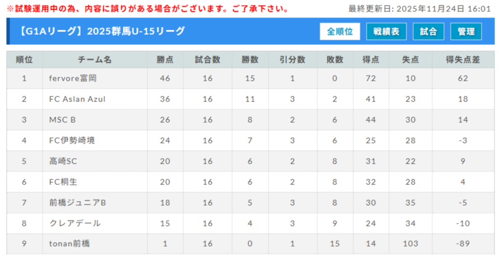Select team FC Aslan Azul
499x260 pixels.
77,99
